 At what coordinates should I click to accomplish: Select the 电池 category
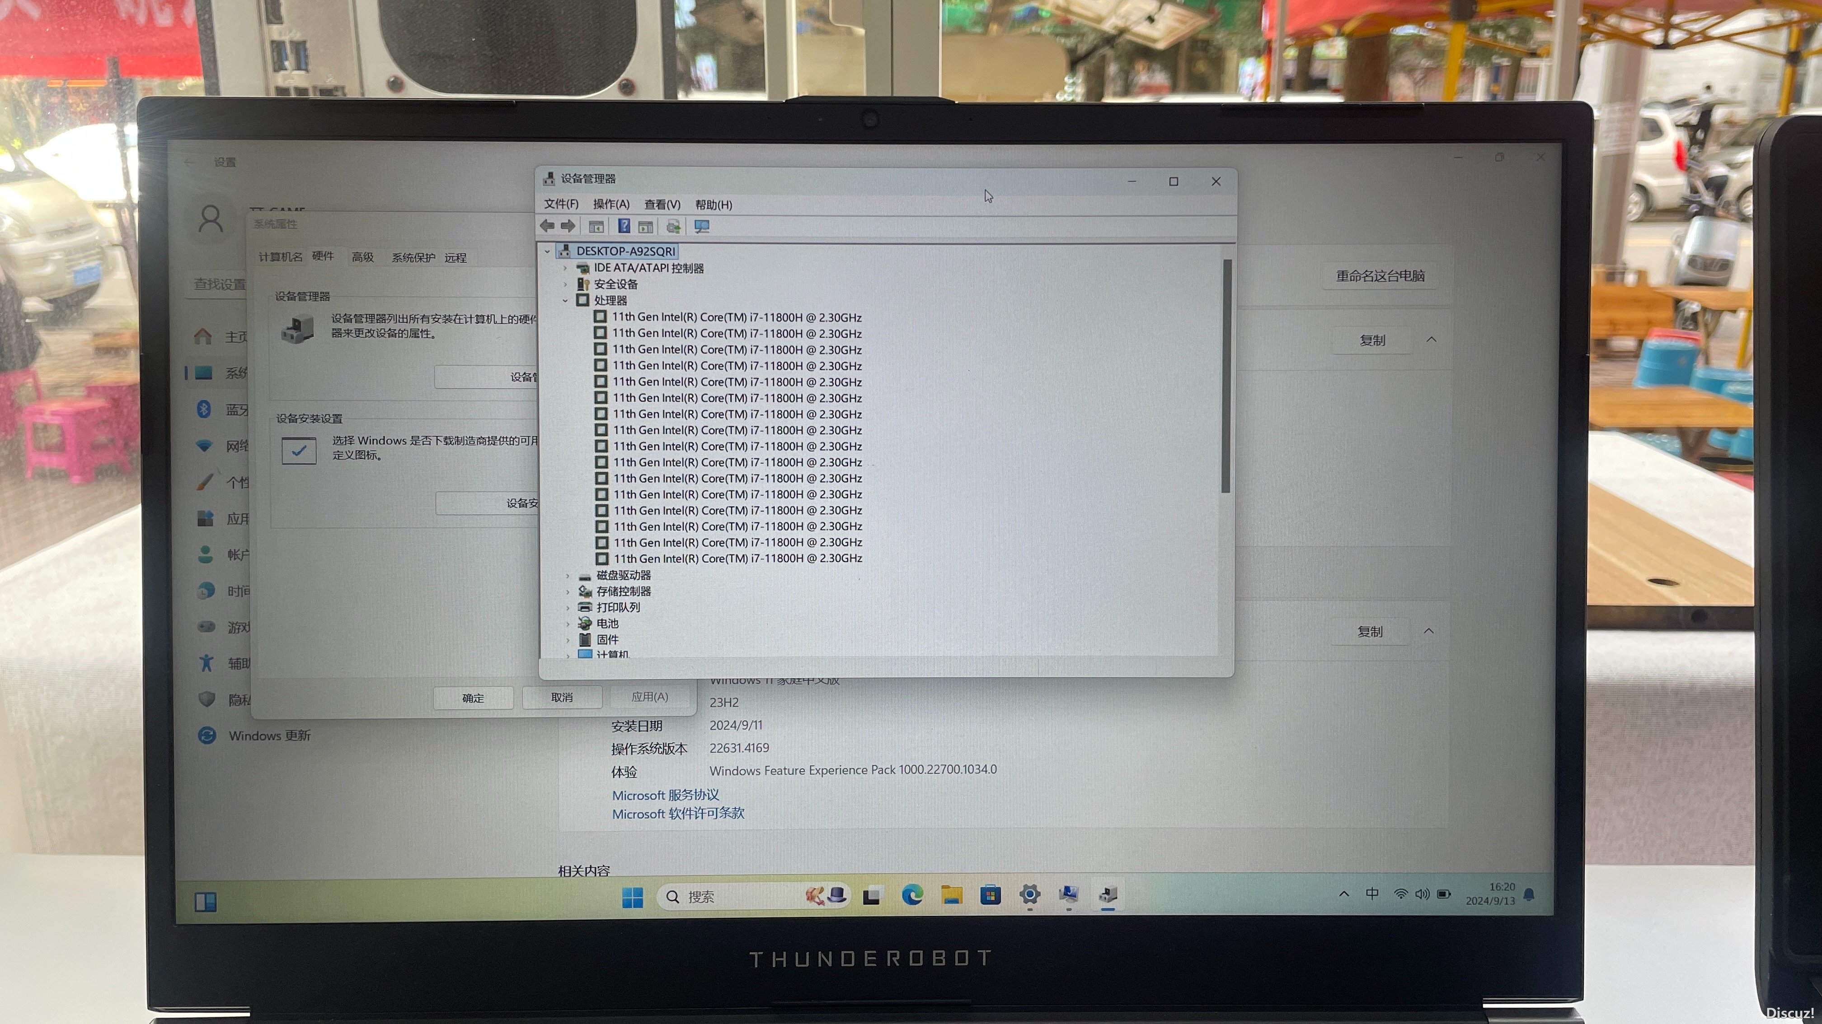pyautogui.click(x=607, y=624)
